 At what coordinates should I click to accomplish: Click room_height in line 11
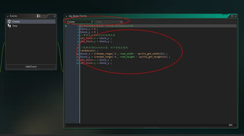pyautogui.click(x=127, y=57)
